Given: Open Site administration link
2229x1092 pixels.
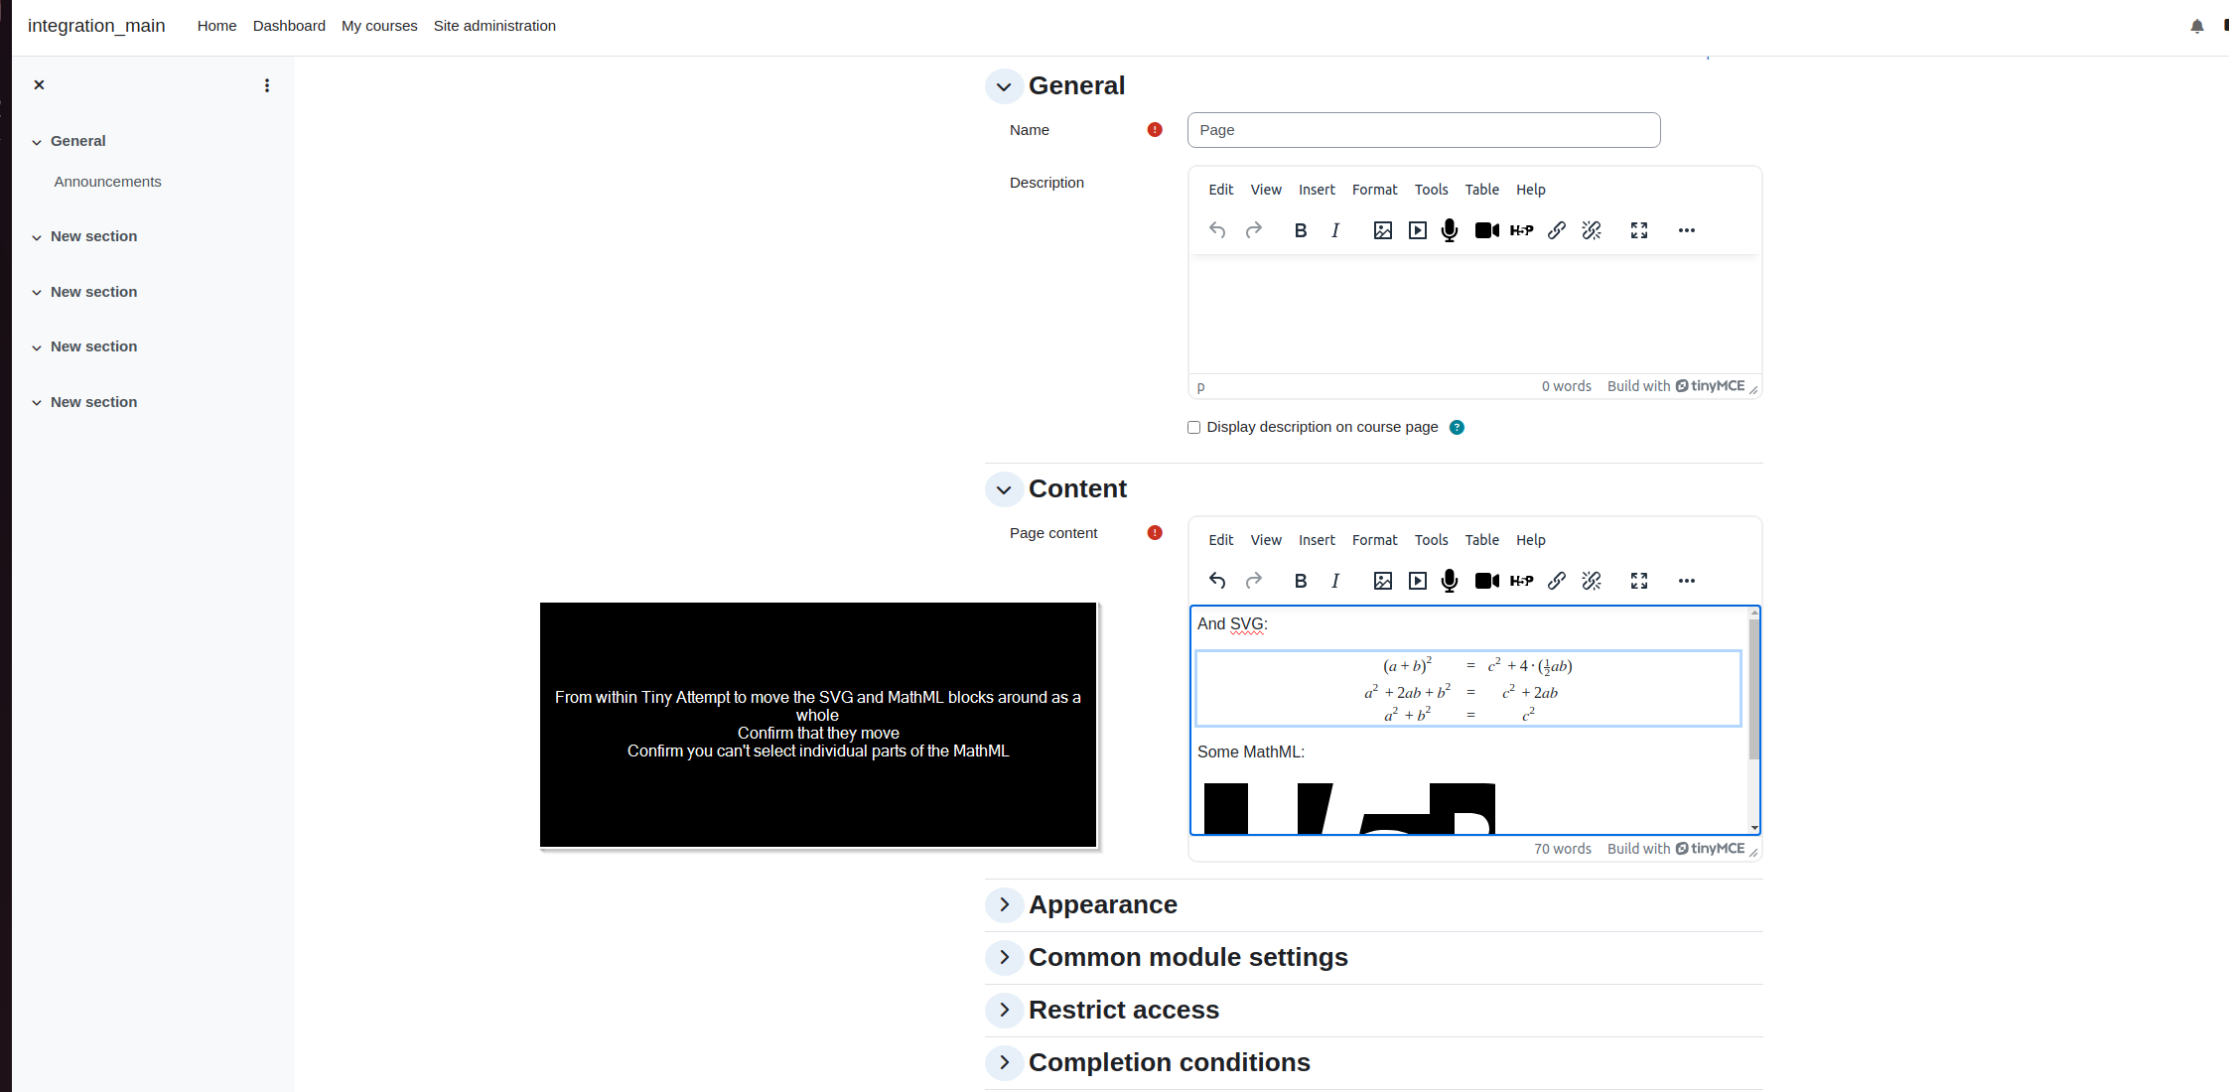Looking at the screenshot, I should tap(494, 26).
